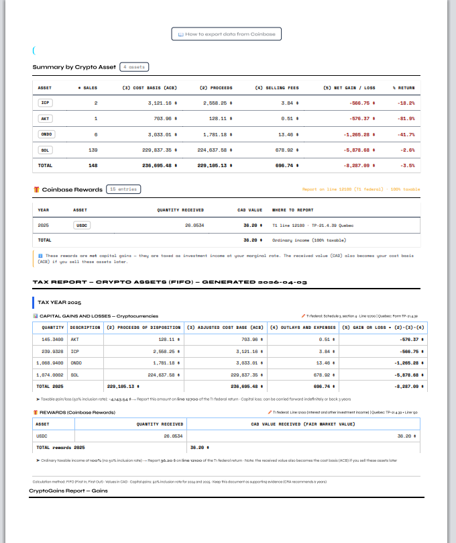Click the blue info icon in the rewards note
456x543 pixels.
pyautogui.click(x=40, y=256)
